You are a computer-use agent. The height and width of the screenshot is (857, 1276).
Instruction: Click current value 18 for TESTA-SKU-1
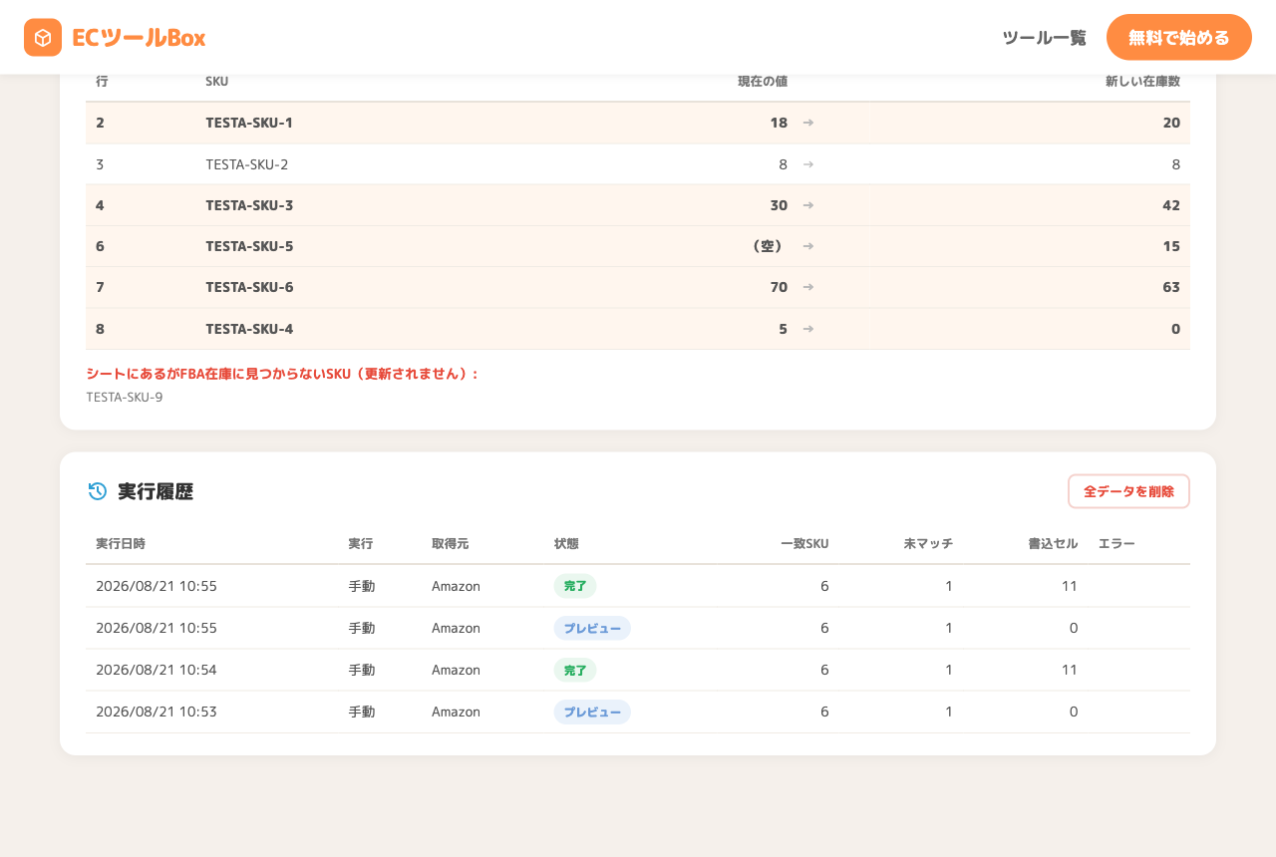[x=779, y=123]
